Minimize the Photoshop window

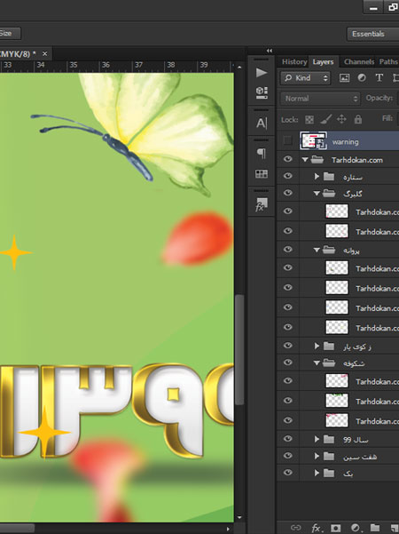pyautogui.click(x=373, y=7)
